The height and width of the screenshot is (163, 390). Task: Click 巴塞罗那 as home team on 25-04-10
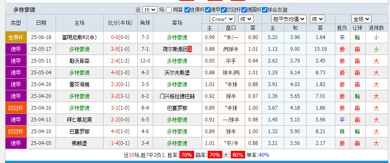[x=80, y=131]
